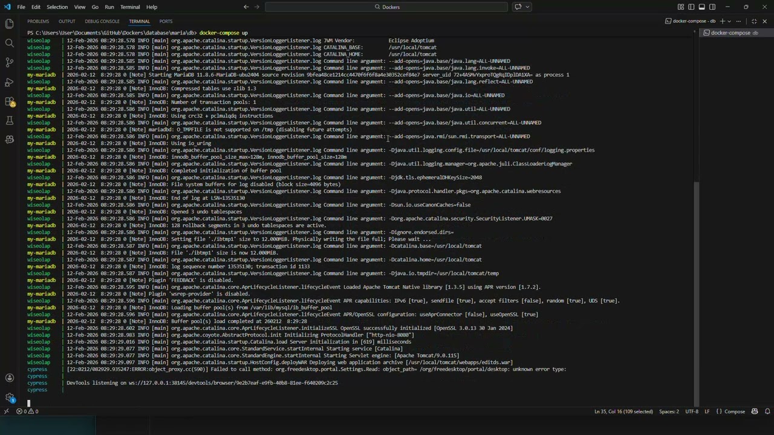
Task: Click the Dockers command center search box
Action: 386,7
